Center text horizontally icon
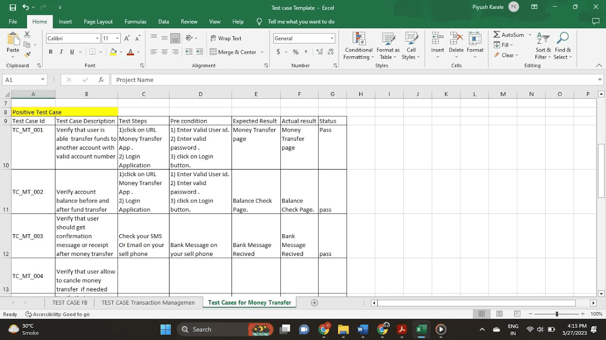This screenshot has height=340, width=606. click(x=164, y=52)
